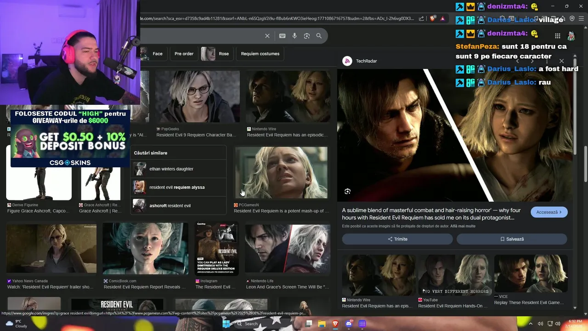
Task: Open Google Lens image search
Action: [x=307, y=36]
